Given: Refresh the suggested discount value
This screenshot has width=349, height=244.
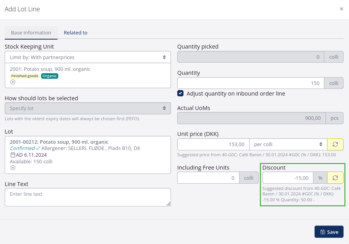Looking at the screenshot, I should coord(335,178).
